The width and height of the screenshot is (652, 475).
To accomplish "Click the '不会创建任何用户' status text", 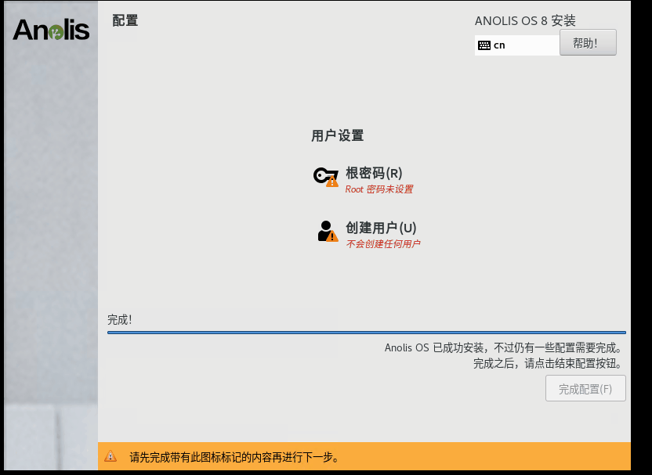I will pos(383,244).
